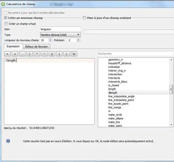The image size is (174, 162).
Task: Uncheck Créer un nouveau champ
Action: [x=6, y=18]
